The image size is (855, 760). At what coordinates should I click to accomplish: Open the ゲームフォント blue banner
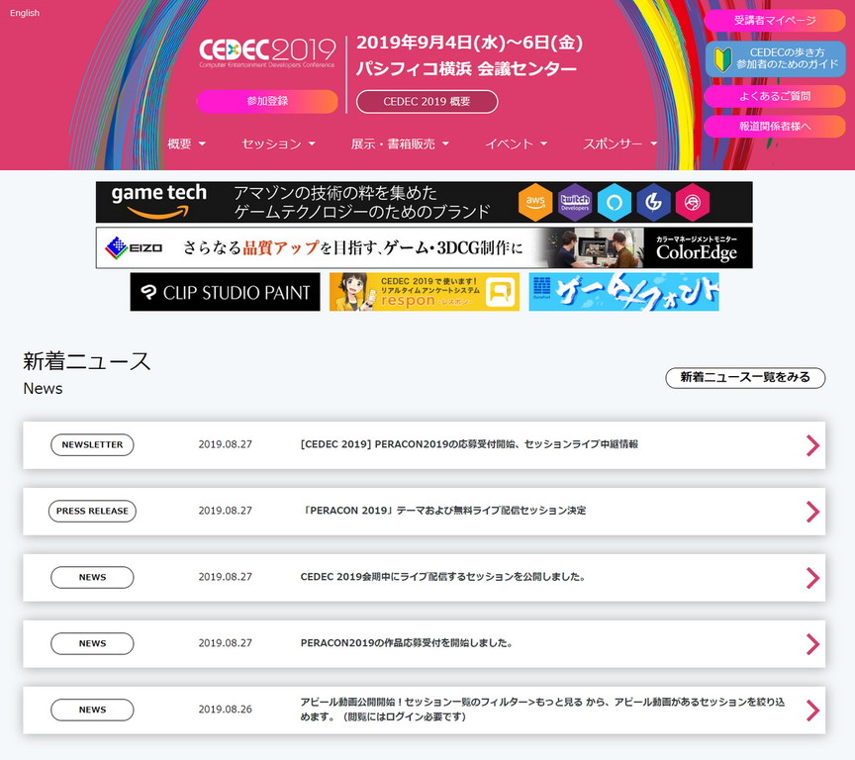(623, 292)
